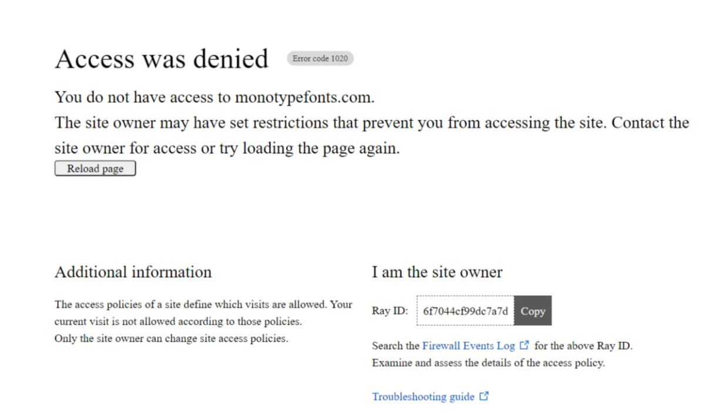705x415 pixels.
Task: Click external-link icon beside Firewall Events Log
Action: click(525, 345)
